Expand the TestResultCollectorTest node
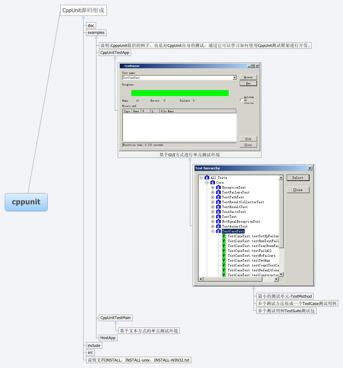This screenshot has height=368, width=343. click(x=213, y=202)
